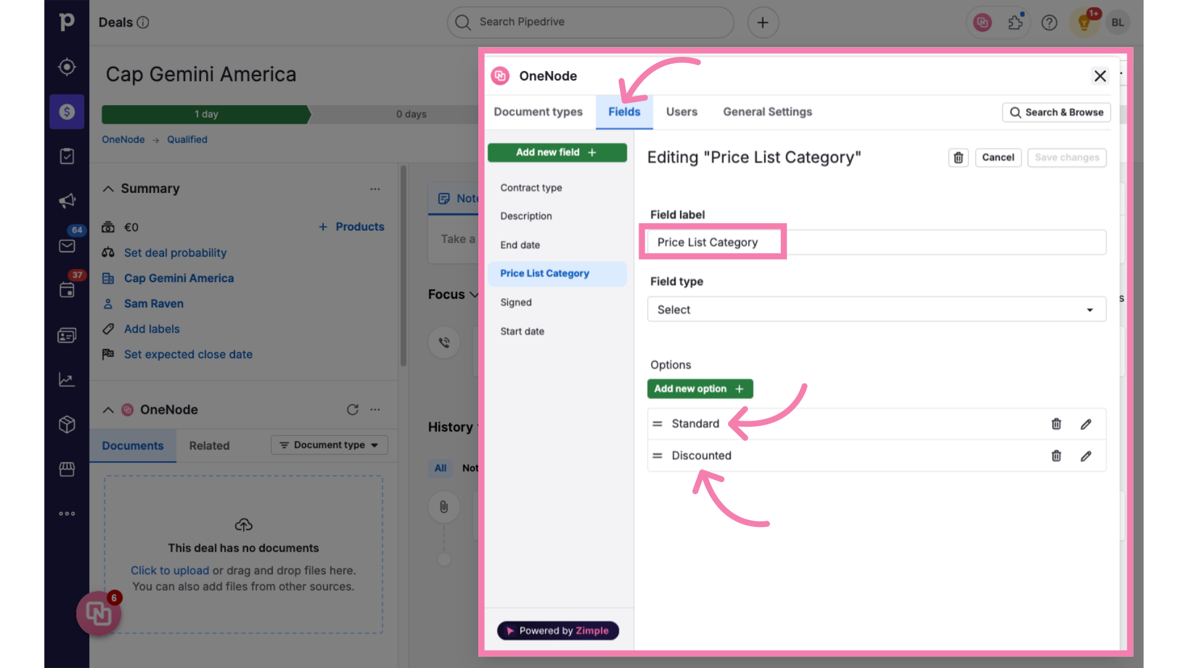Open Summary section more options
Viewport: 1188px width, 668px height.
(375, 189)
